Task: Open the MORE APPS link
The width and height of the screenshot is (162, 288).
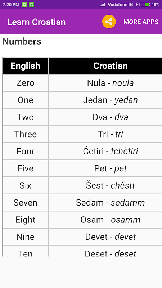Action: click(x=141, y=22)
